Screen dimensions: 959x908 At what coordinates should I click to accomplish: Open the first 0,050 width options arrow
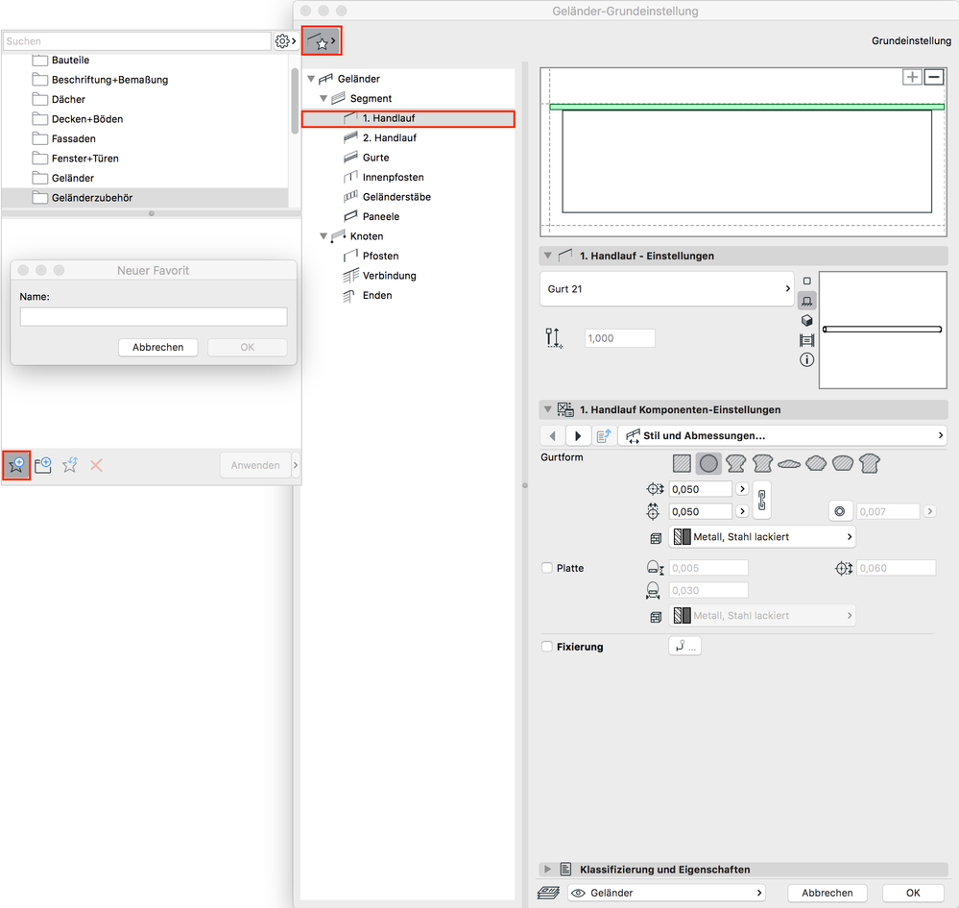pyautogui.click(x=742, y=489)
